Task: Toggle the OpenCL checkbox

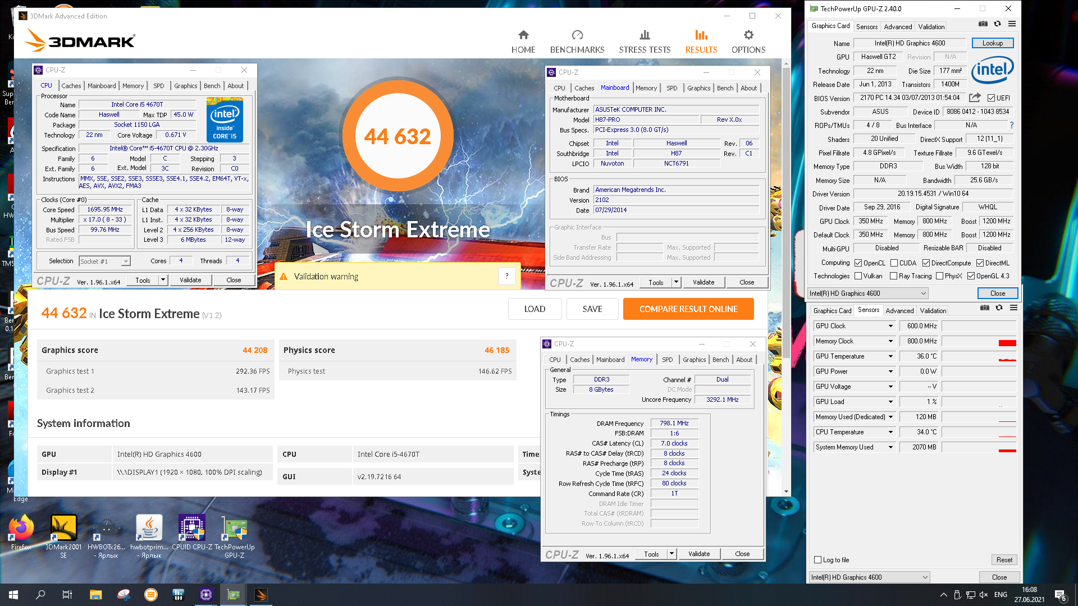Action: (x=858, y=263)
